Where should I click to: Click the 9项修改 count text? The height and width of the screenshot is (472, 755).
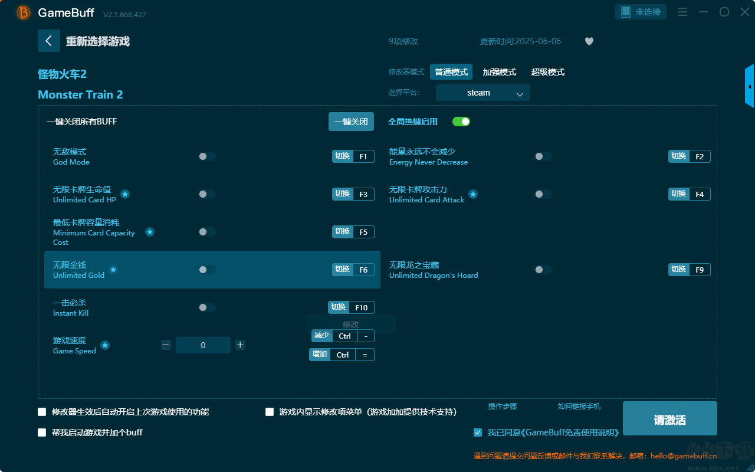click(403, 41)
